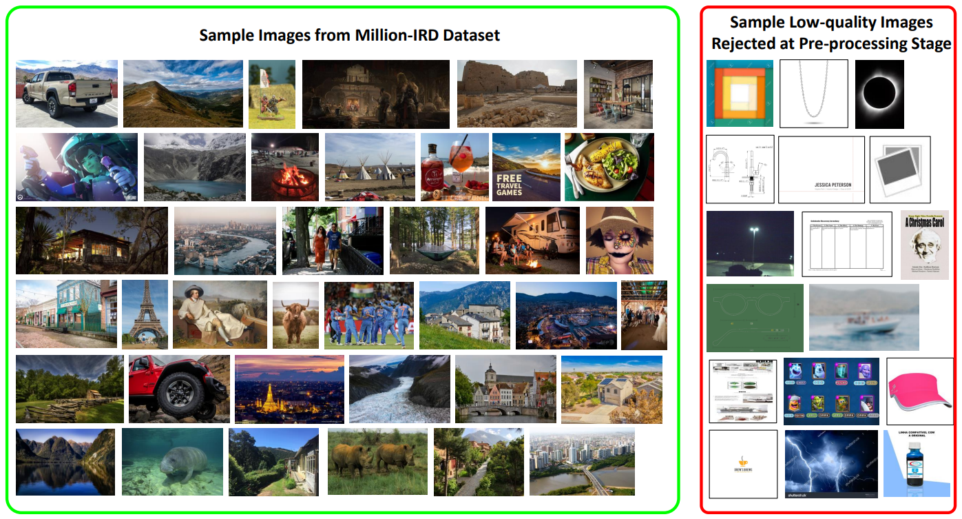Select the animated pilot character image
The height and width of the screenshot is (519, 962).
click(x=76, y=167)
